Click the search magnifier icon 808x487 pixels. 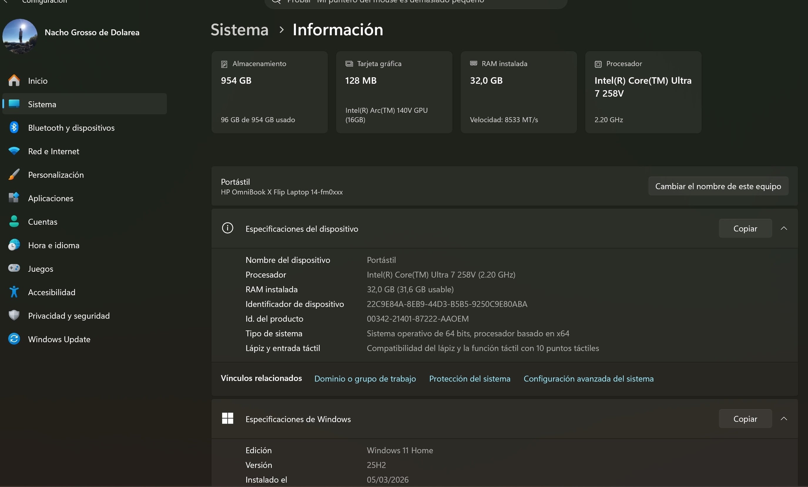[x=276, y=1]
